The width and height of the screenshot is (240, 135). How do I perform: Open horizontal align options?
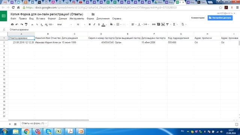click(133, 24)
